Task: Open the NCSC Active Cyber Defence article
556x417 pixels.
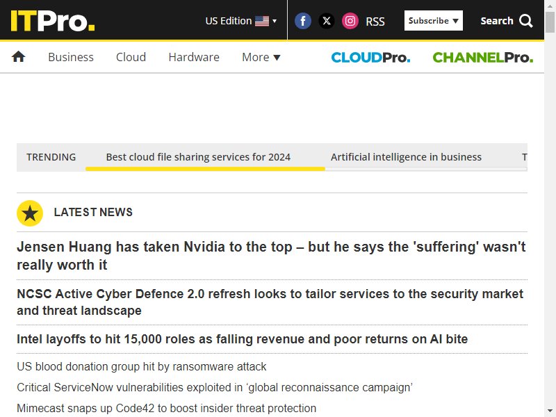Action: coord(270,302)
